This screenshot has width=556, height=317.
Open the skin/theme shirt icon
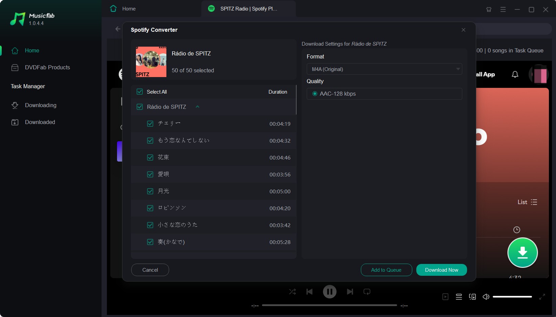click(x=489, y=9)
